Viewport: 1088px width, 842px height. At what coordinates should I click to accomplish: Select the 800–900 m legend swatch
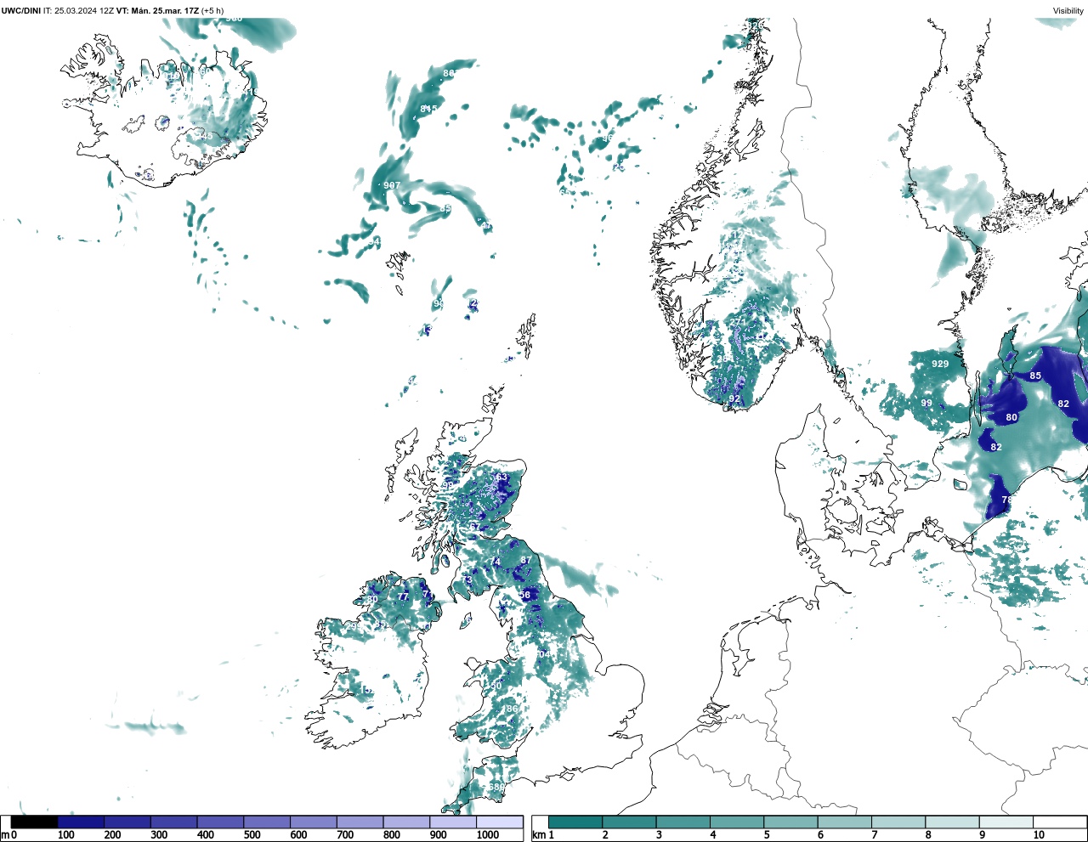(406, 822)
